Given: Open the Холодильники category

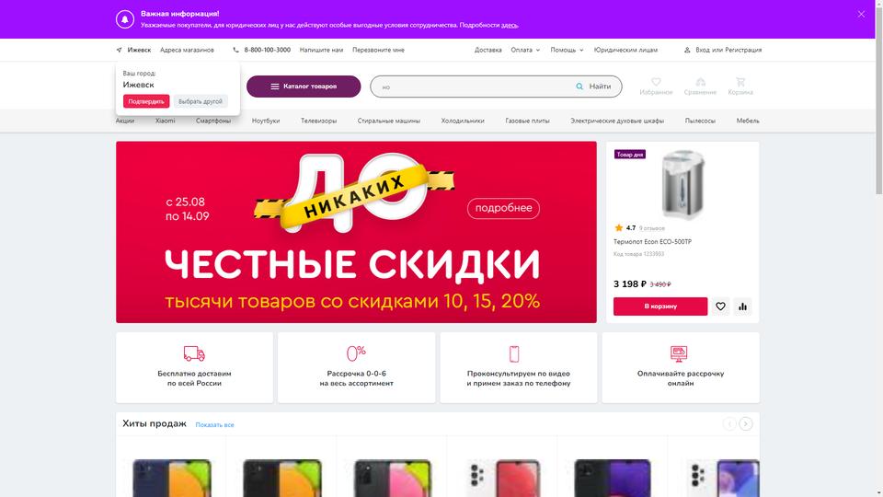Looking at the screenshot, I should (463, 121).
